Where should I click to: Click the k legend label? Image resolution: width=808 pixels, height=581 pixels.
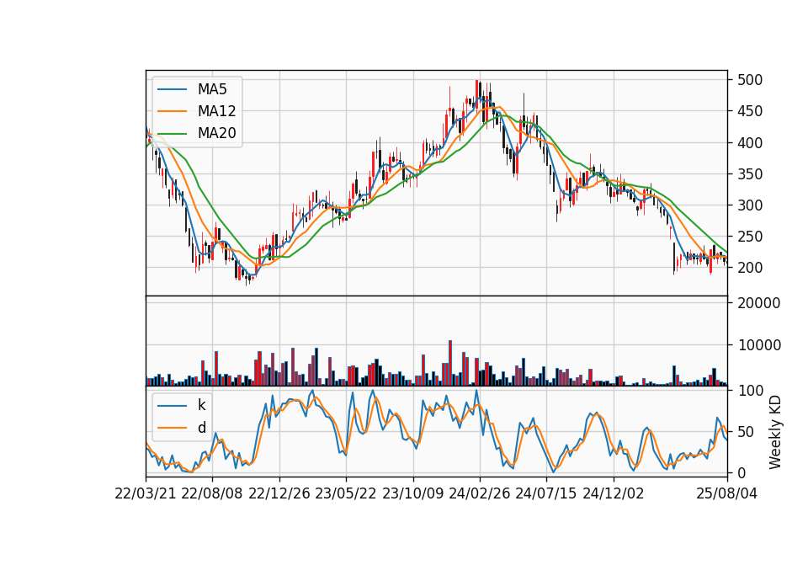201,405
